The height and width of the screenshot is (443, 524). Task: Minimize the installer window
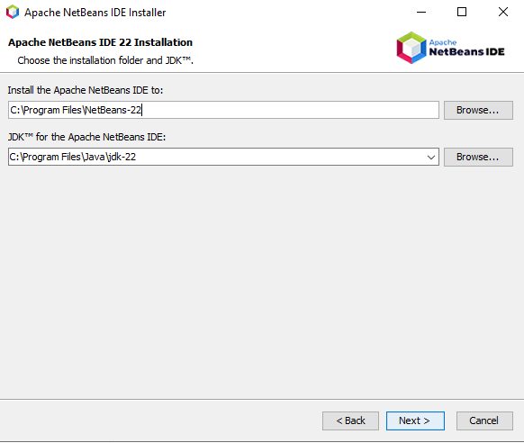(421, 12)
